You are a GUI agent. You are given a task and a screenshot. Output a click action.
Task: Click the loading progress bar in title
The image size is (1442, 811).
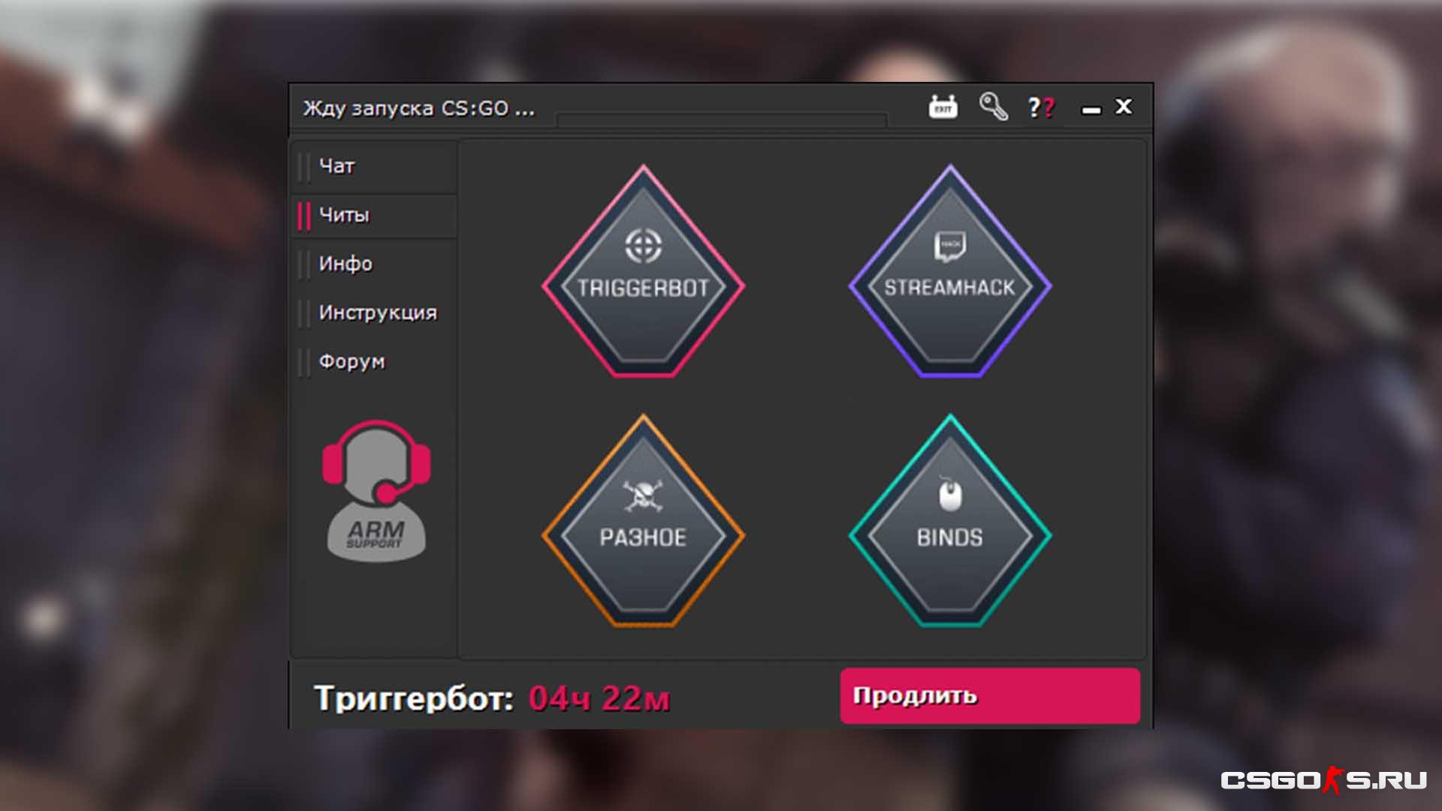pyautogui.click(x=722, y=119)
